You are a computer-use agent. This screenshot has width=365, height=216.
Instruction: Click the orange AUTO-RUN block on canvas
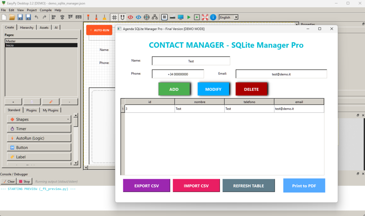tap(100, 30)
